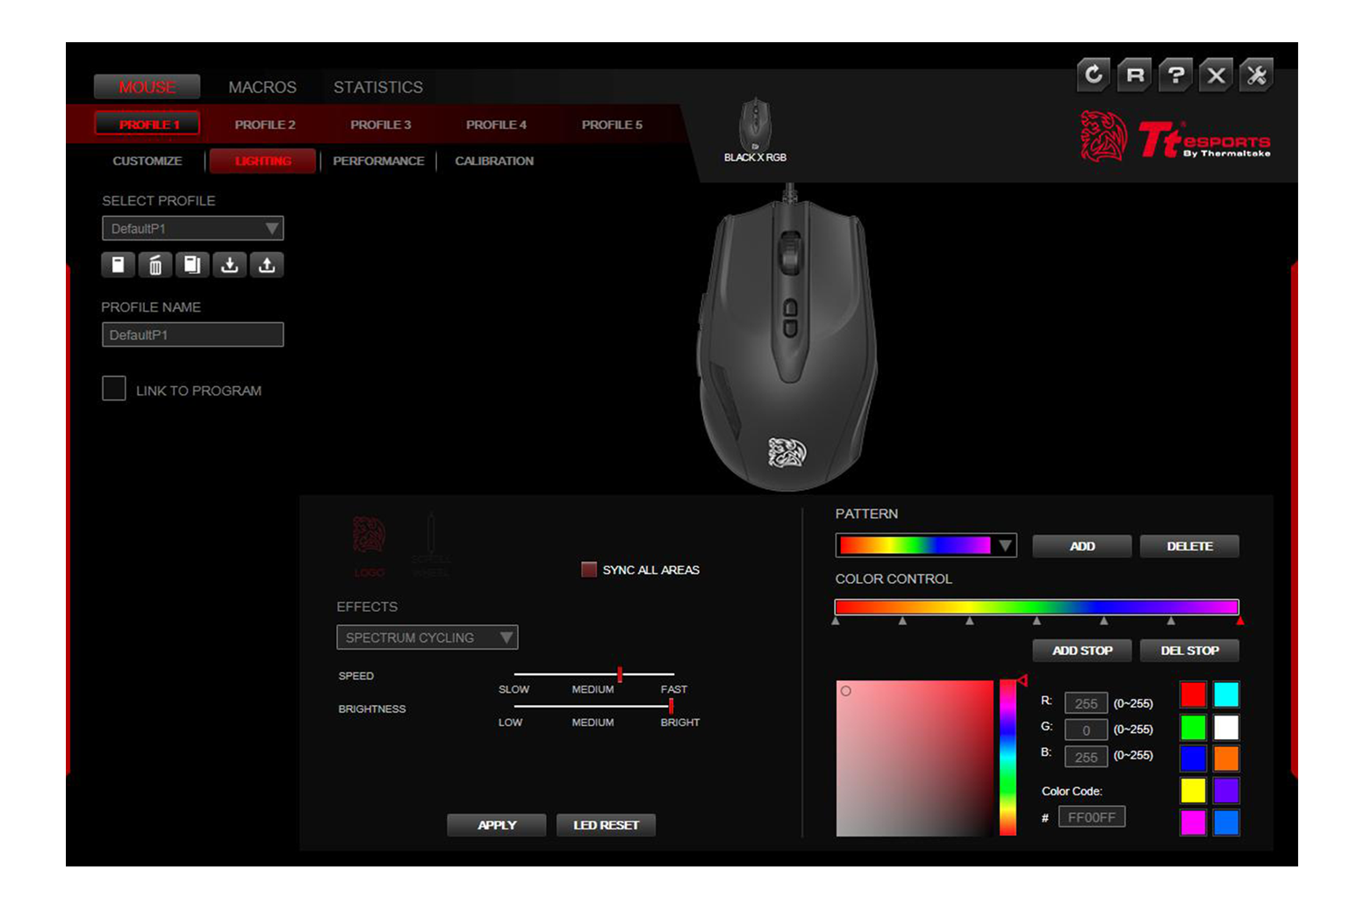
Task: Click the export profile upload icon
Action: 267,265
